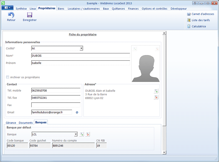The width and height of the screenshot is (219, 162).
Task: Click the Retour back arrow icon
Action: coord(11,15)
